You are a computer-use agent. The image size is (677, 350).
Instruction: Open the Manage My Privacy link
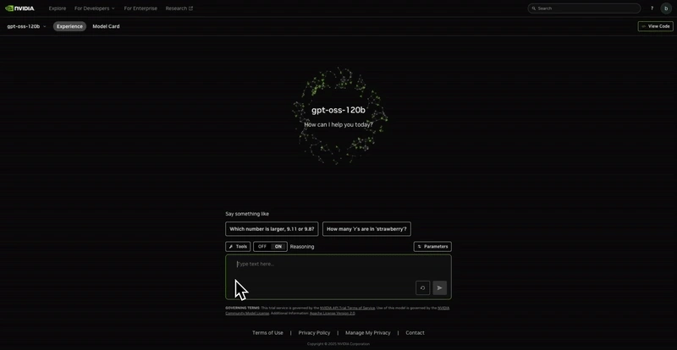(368, 333)
